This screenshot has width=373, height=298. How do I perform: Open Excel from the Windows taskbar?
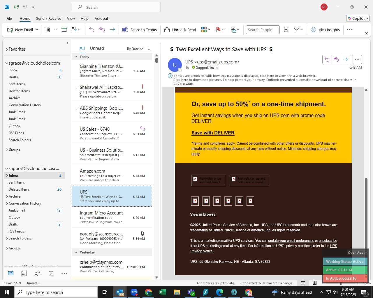163,292
